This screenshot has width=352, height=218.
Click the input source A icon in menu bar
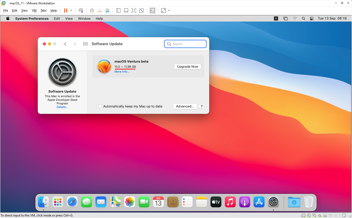276,18
